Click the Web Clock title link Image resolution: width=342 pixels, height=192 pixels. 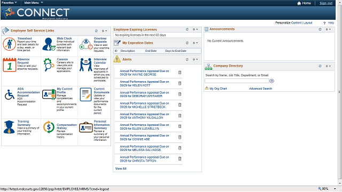tap(64, 38)
